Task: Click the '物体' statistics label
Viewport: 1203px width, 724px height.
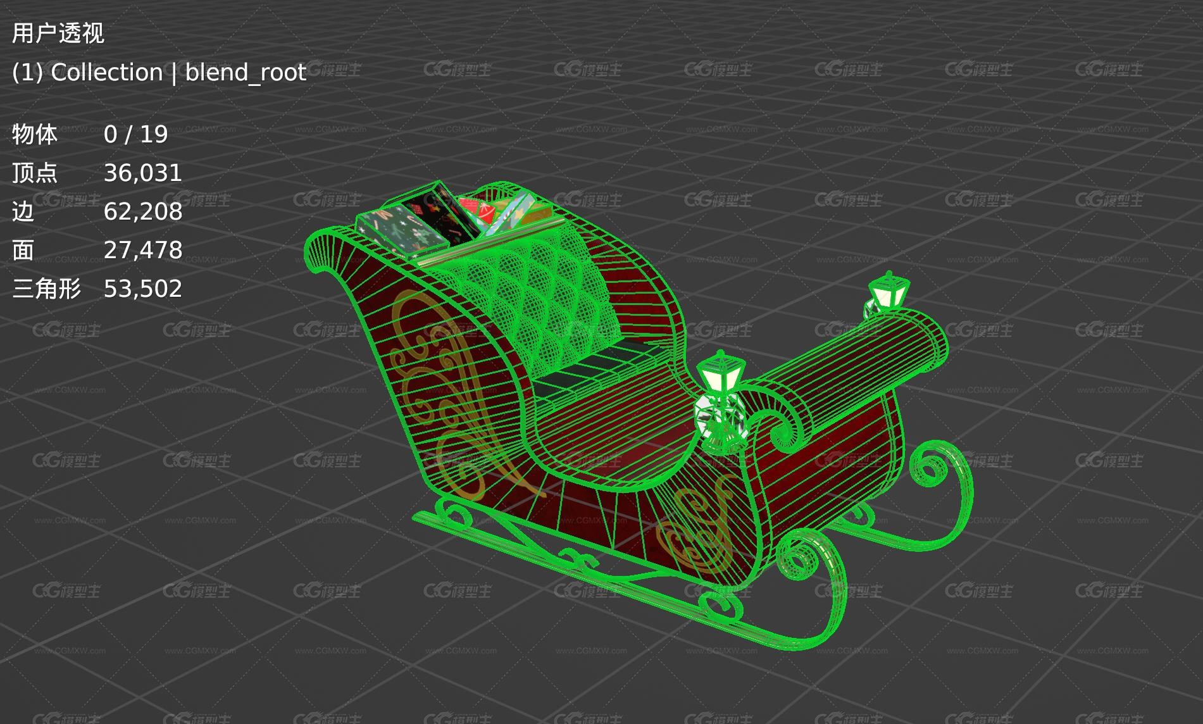Action: tap(34, 134)
